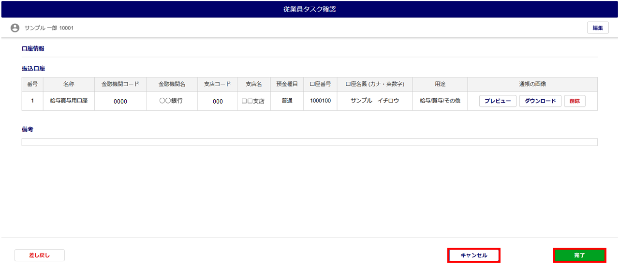Delete the passbook image using 削除

575,101
